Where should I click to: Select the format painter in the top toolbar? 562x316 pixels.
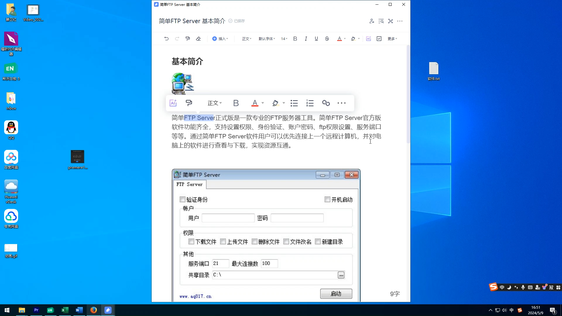point(188,39)
